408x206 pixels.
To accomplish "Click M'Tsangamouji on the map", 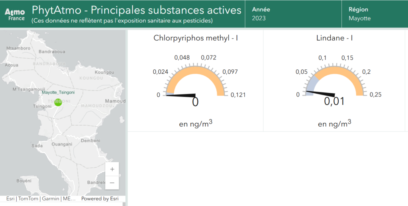I will click(x=29, y=90).
